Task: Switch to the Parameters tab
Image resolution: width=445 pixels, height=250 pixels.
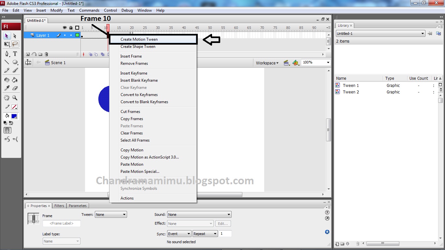Action: coord(78,206)
